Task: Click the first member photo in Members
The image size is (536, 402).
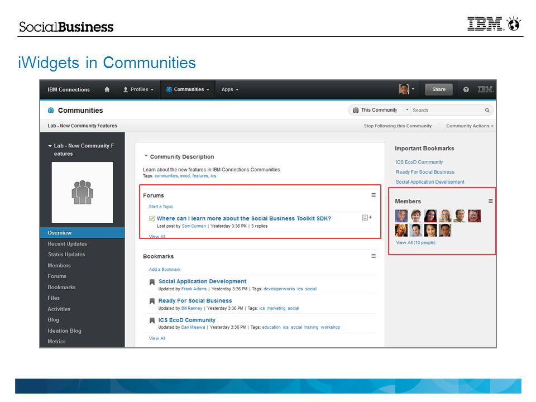Action: (x=401, y=216)
